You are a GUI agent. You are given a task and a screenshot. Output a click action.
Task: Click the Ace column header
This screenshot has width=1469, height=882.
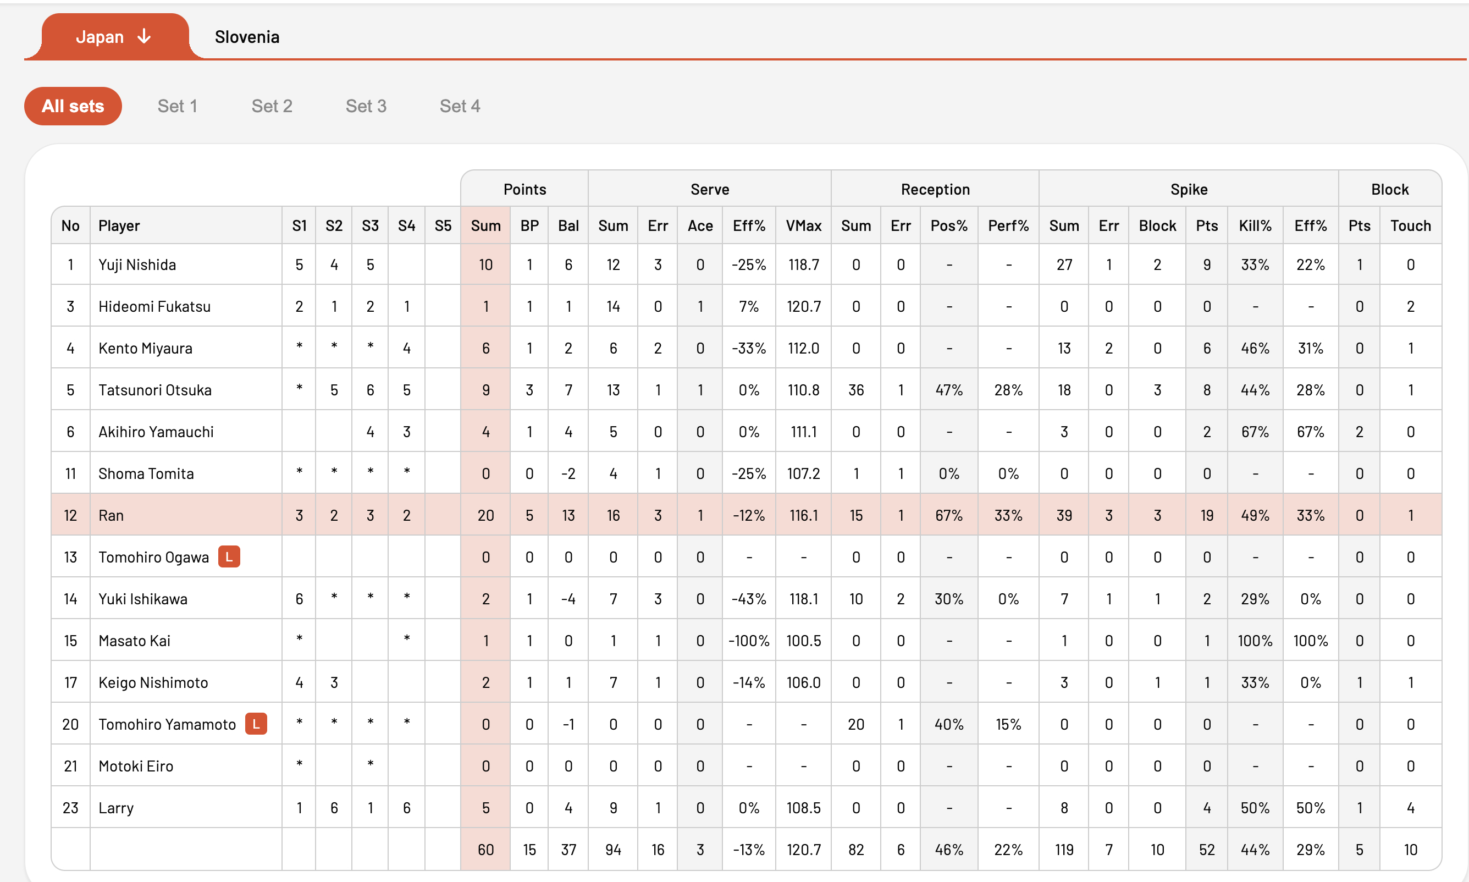point(700,226)
